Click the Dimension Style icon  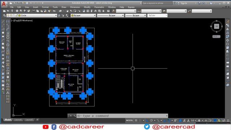tap(139, 11)
